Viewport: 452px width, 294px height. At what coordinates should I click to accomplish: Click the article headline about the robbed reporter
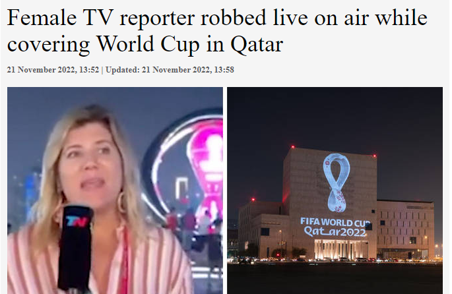pos(217,31)
